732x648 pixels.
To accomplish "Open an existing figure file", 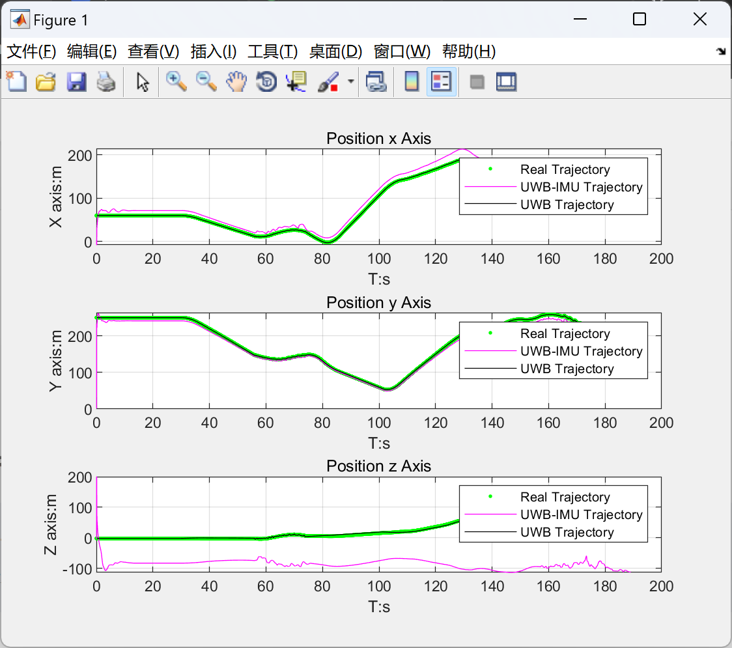I will pos(46,81).
